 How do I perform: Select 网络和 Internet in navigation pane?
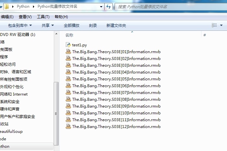tap(14, 94)
